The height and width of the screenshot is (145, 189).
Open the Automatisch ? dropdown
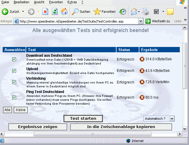(172, 119)
